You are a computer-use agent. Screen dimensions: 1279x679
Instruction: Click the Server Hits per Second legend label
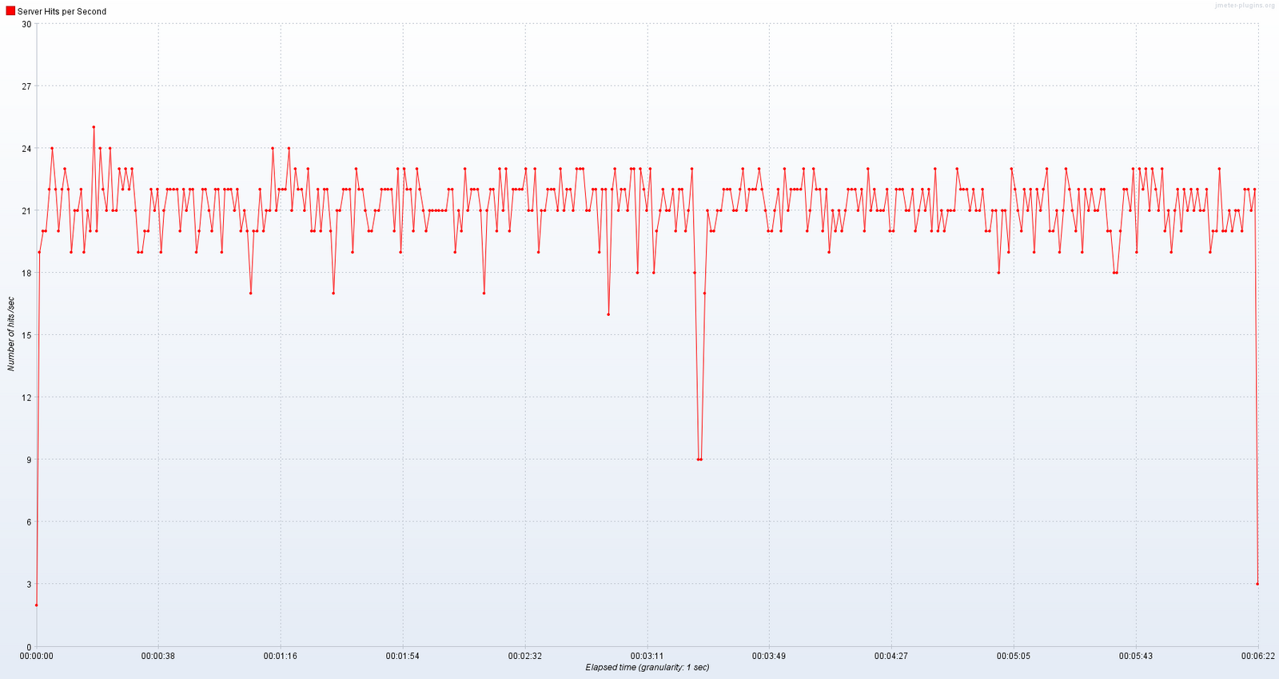point(62,12)
